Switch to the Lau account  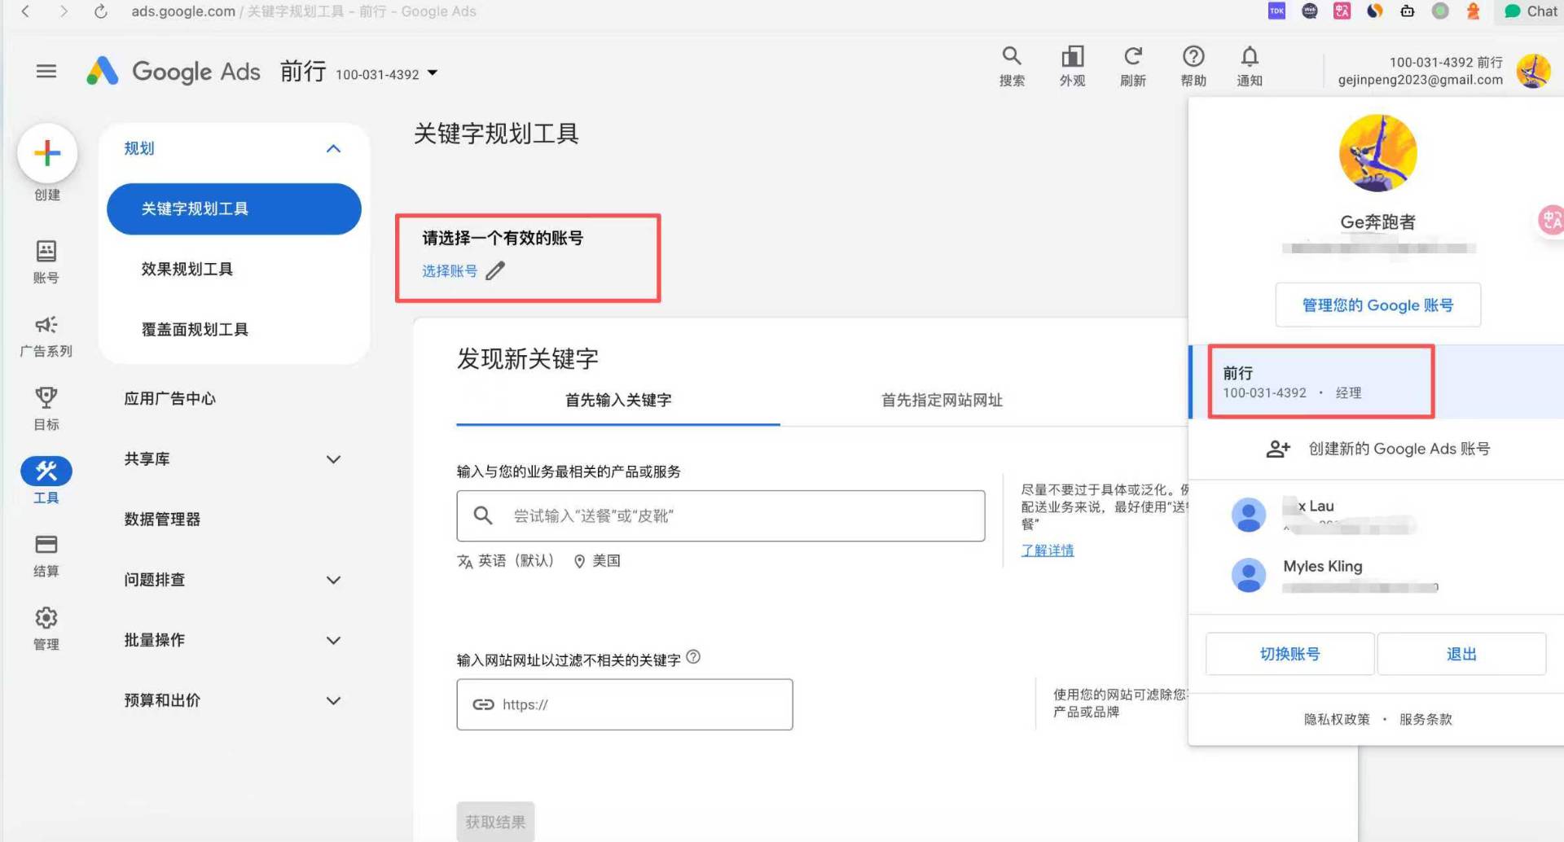pyautogui.click(x=1376, y=515)
